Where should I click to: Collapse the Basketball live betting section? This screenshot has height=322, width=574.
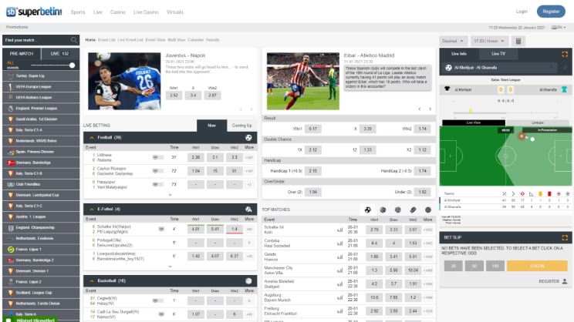[x=92, y=281]
